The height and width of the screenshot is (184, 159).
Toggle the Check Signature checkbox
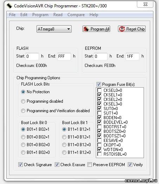pos(20,164)
